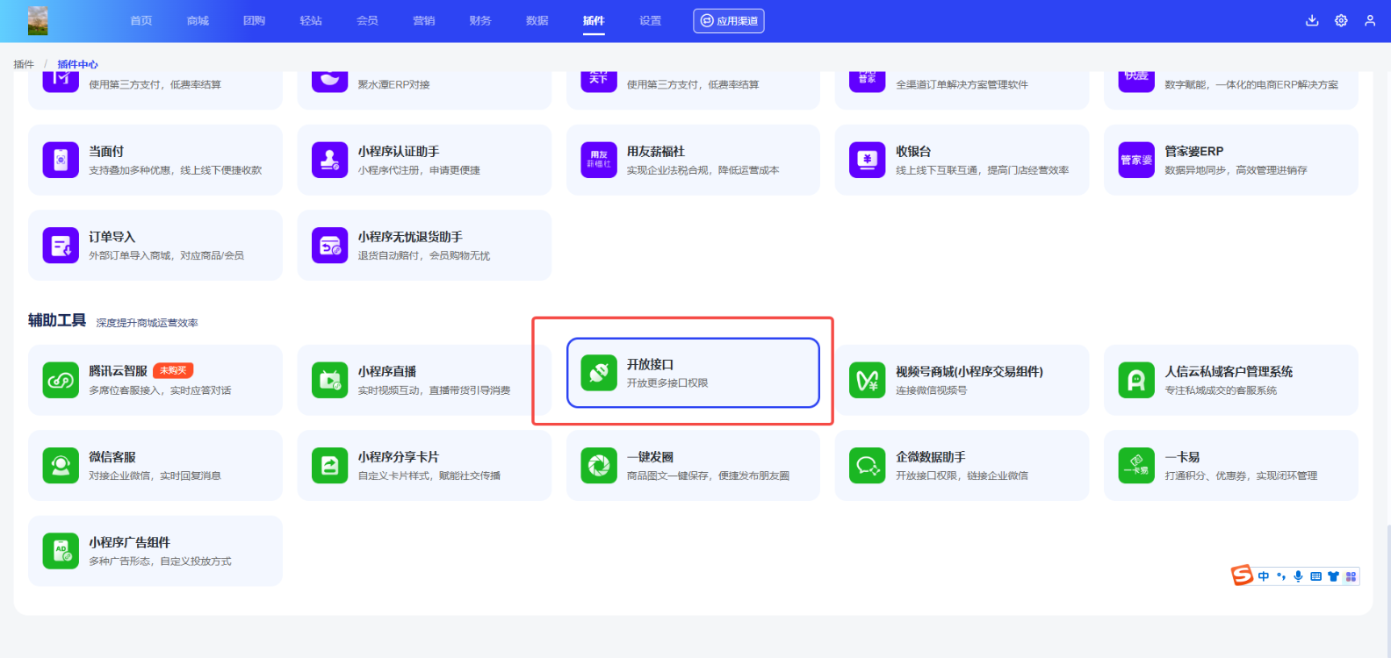
Task: Open the 财务 menu tab
Action: [x=480, y=20]
